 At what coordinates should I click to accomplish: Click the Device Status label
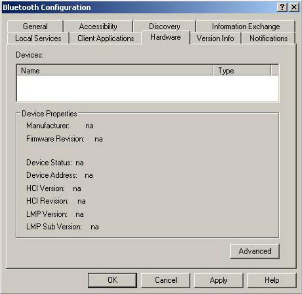[49, 163]
